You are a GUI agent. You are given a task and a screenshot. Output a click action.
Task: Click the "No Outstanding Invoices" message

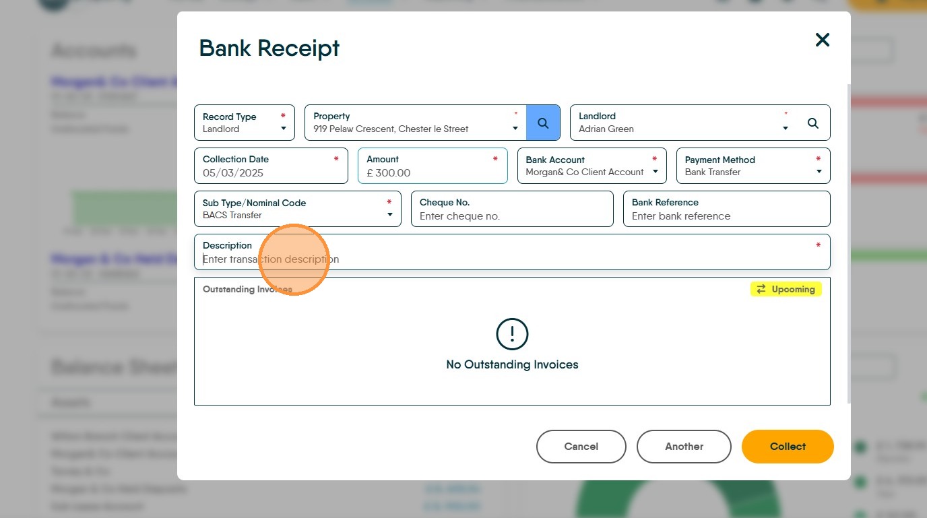click(512, 364)
